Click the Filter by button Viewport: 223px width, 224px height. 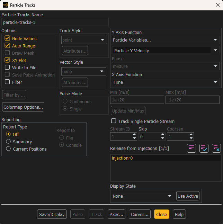(x=14, y=95)
